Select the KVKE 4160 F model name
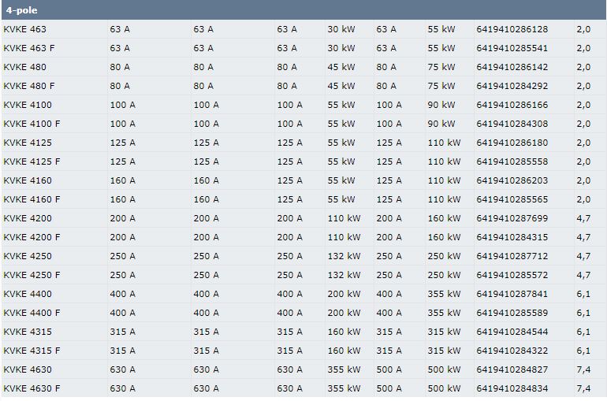Viewport: 607px width, 401px height. tap(32, 200)
